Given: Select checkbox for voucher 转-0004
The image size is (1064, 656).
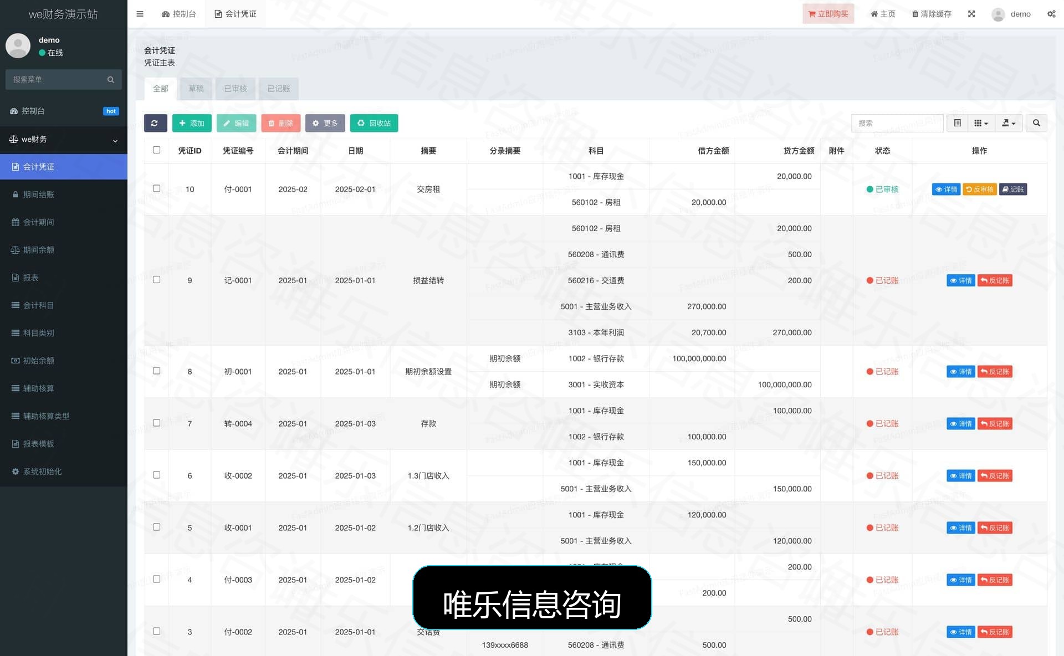Looking at the screenshot, I should click(x=157, y=423).
